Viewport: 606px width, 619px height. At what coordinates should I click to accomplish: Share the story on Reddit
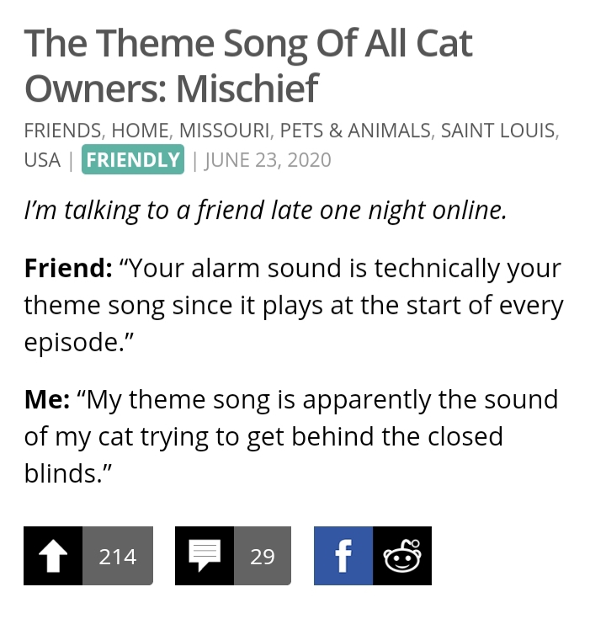(402, 556)
